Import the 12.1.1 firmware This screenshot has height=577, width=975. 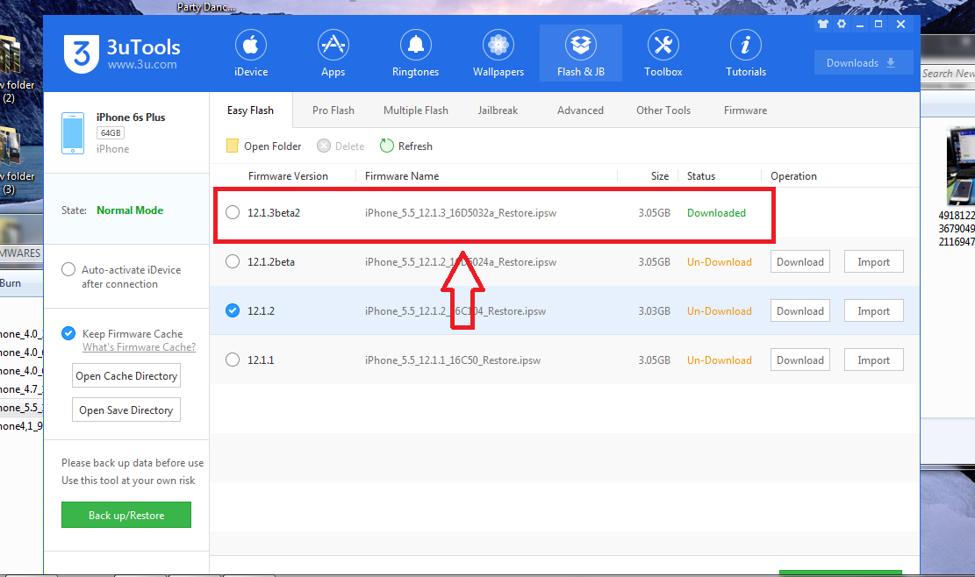874,360
